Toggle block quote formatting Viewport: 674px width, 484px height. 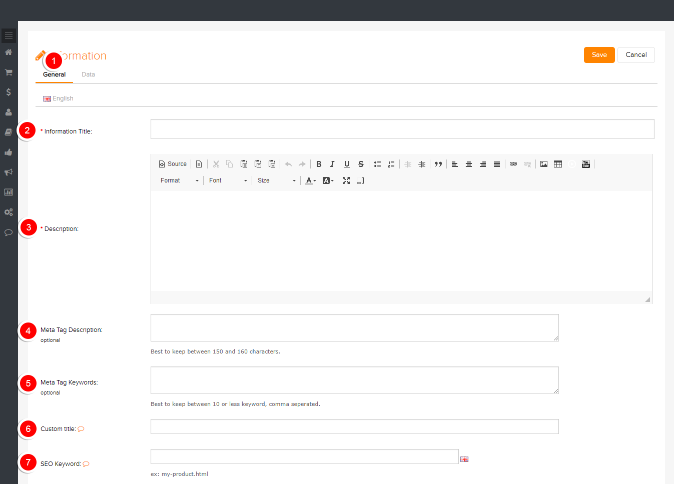click(438, 164)
